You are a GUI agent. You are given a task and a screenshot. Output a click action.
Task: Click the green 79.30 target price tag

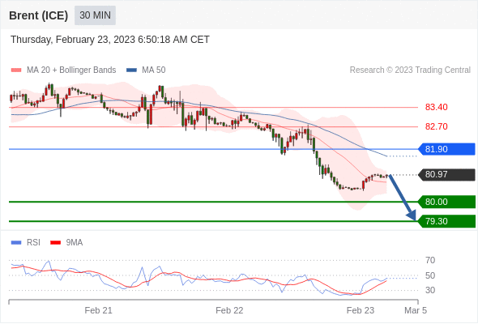tap(446, 221)
